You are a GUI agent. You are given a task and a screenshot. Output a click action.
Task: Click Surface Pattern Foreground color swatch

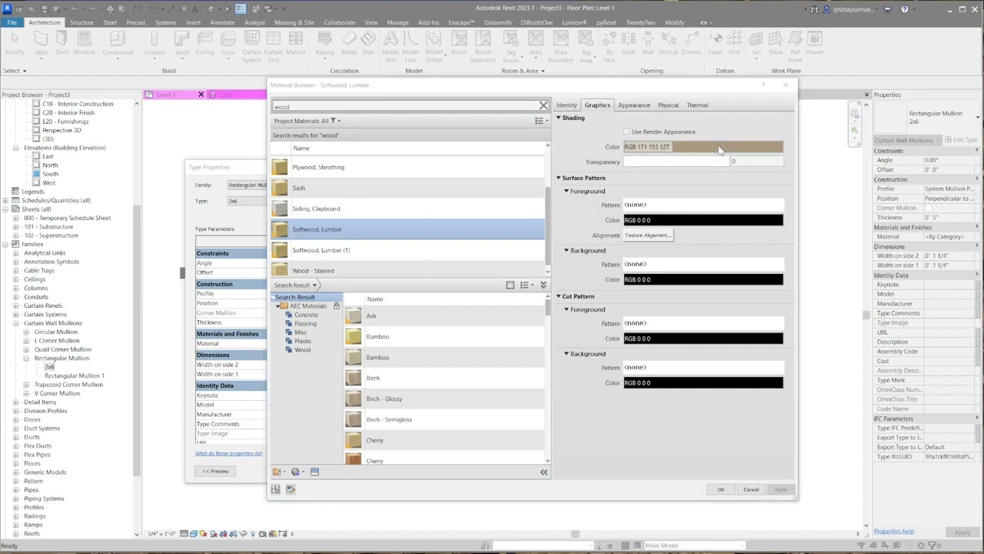[x=703, y=220]
